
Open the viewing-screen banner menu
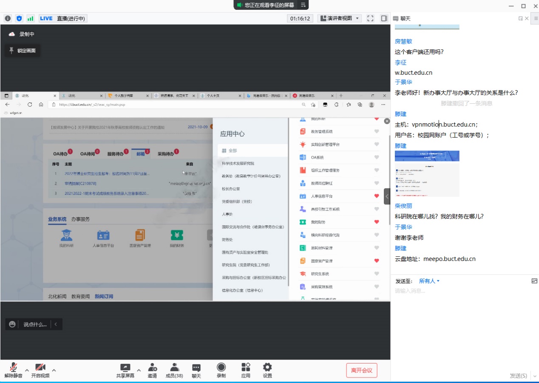[303, 5]
